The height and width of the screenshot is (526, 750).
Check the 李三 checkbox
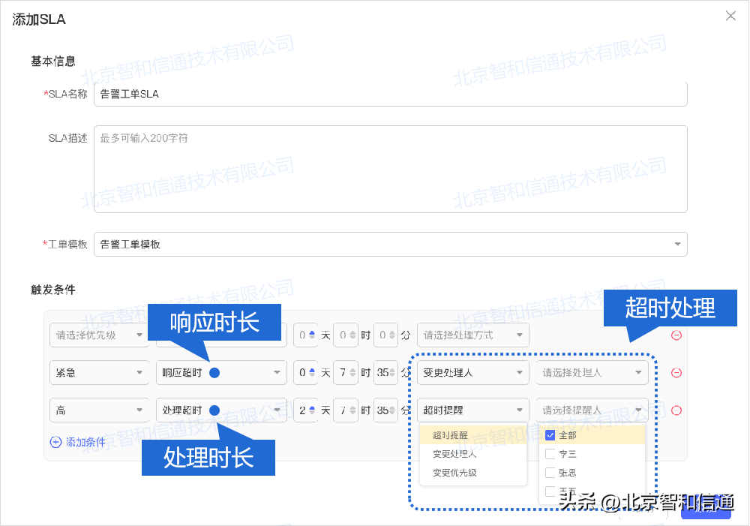[550, 453]
